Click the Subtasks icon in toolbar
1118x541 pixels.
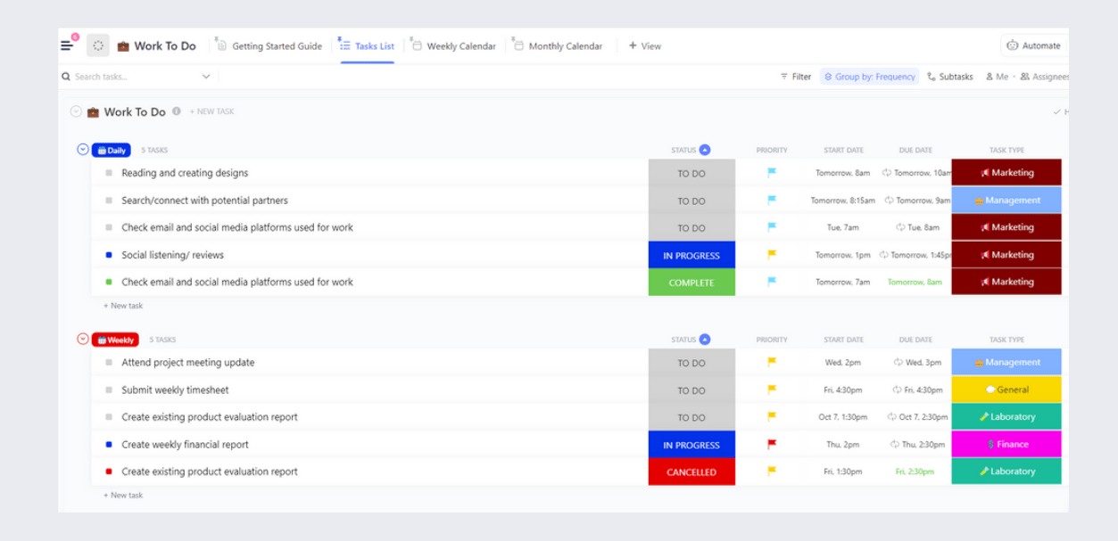(x=932, y=77)
